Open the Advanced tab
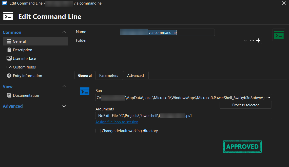289x167 pixels. pos(136,75)
